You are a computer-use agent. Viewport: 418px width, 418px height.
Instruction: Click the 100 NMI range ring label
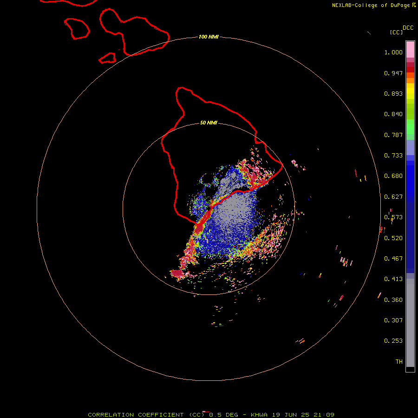click(209, 37)
